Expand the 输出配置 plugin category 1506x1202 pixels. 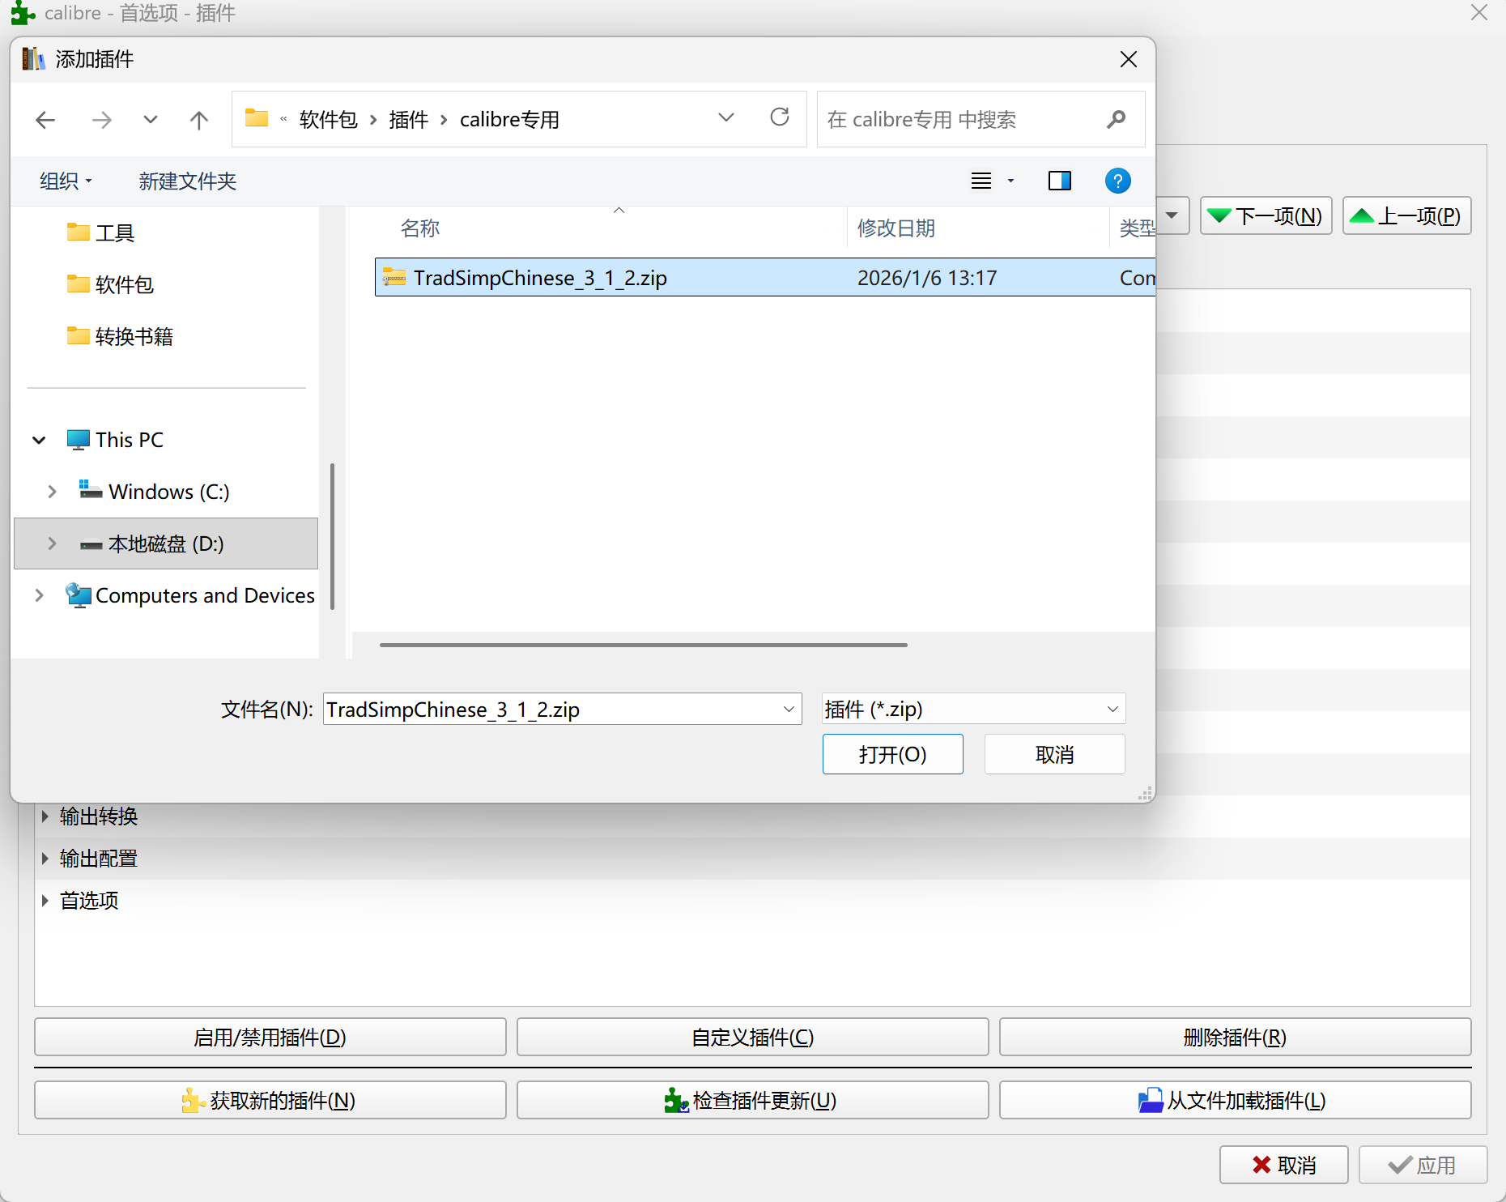45,859
